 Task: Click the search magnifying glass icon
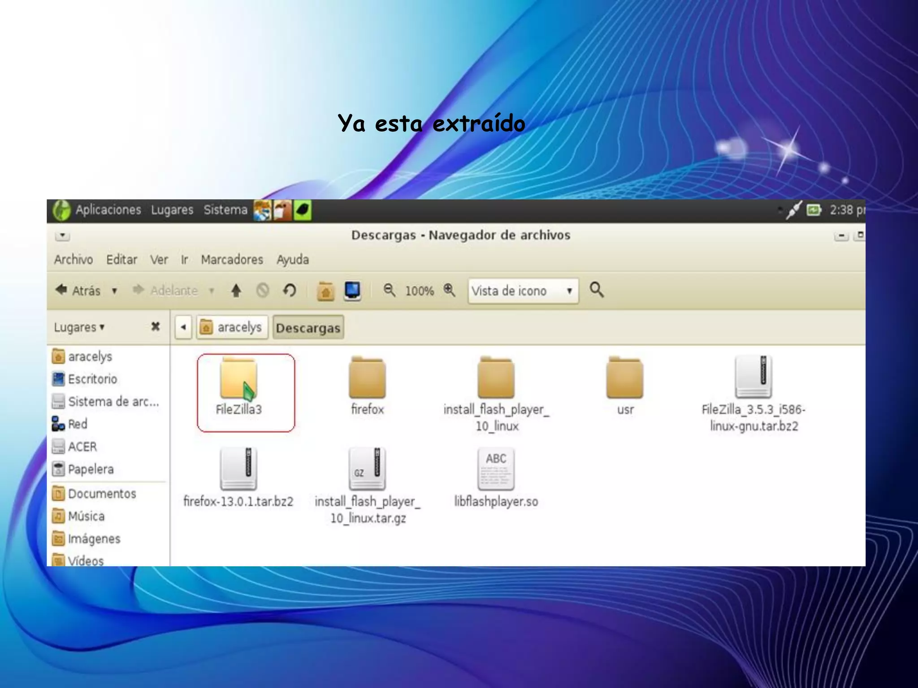pyautogui.click(x=596, y=290)
